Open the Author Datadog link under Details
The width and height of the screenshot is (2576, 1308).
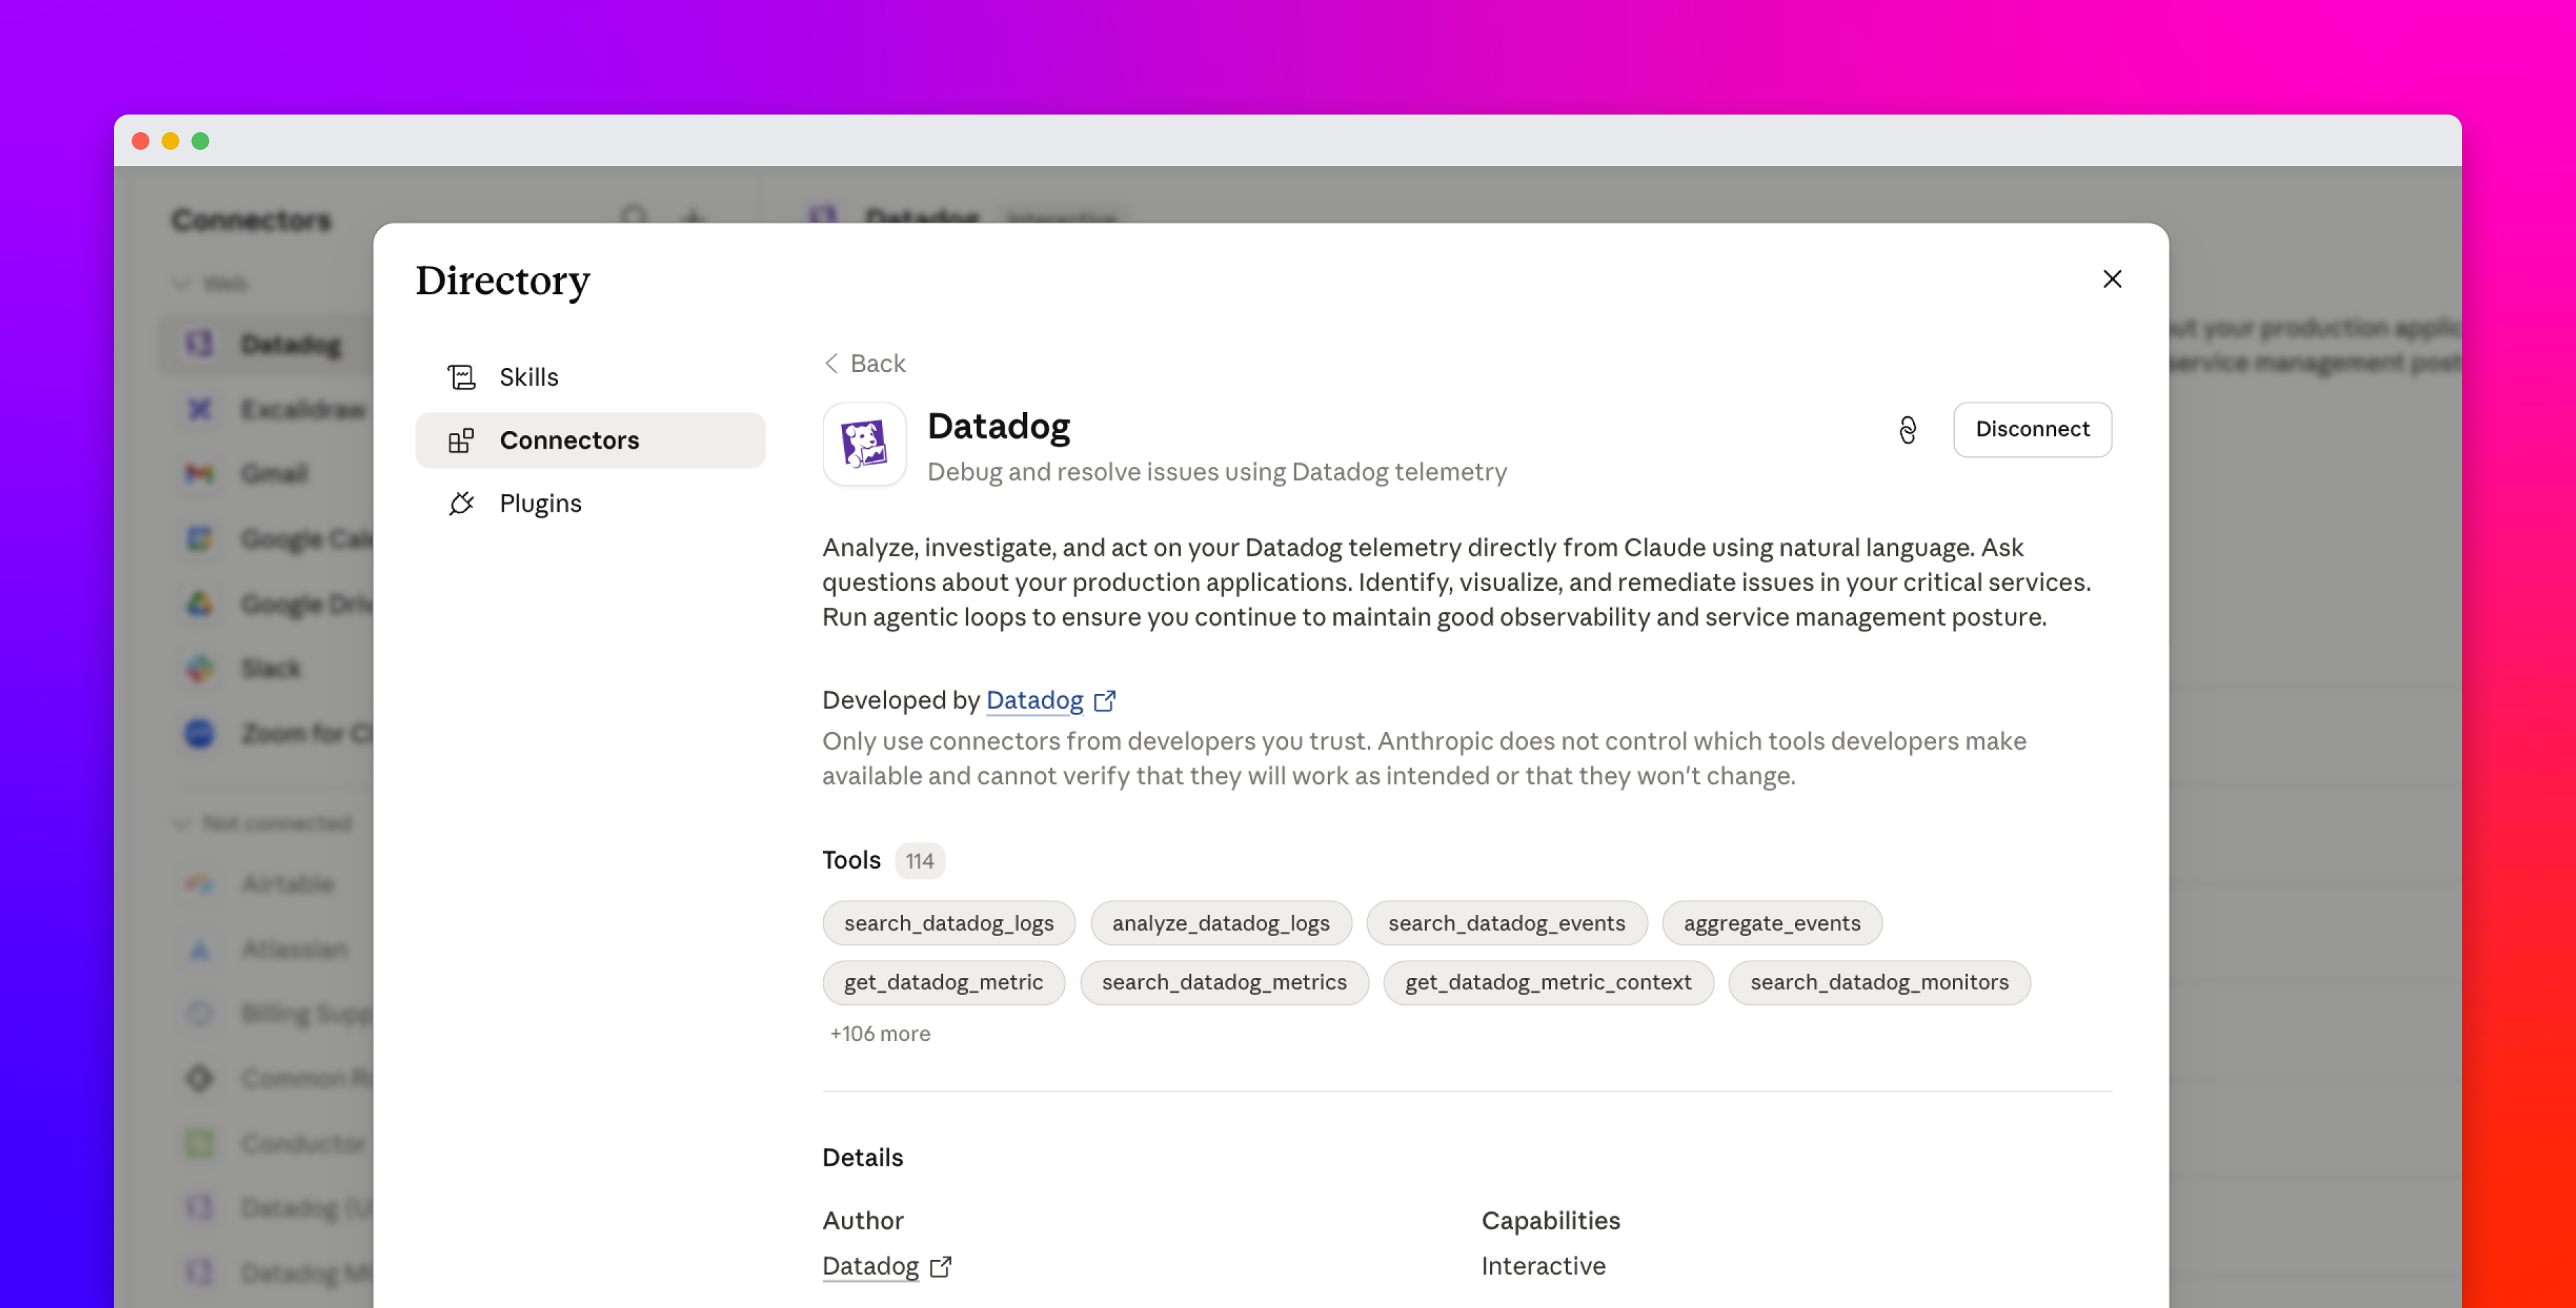[870, 1266]
